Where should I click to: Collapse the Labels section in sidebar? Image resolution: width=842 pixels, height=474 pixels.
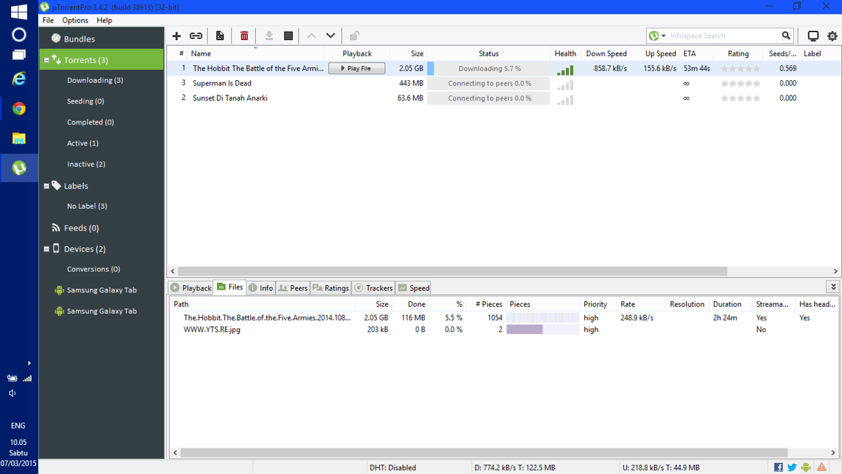pyautogui.click(x=47, y=186)
